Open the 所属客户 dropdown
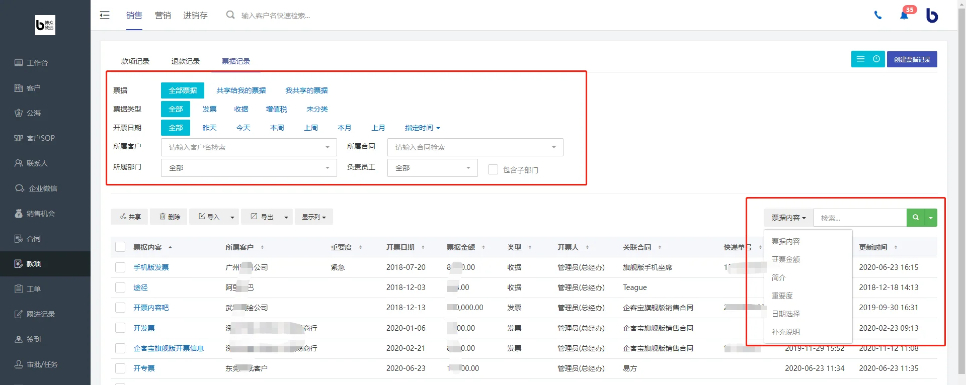The image size is (966, 385). (249, 147)
